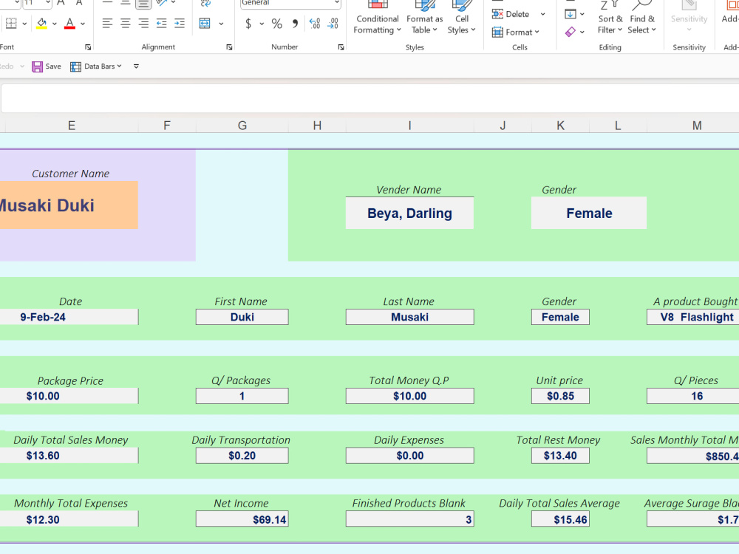Select column I header
Viewport: 739px width, 554px height.
point(409,126)
